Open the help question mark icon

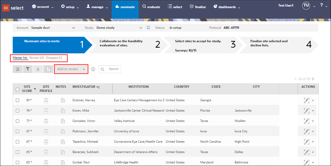point(321,5)
